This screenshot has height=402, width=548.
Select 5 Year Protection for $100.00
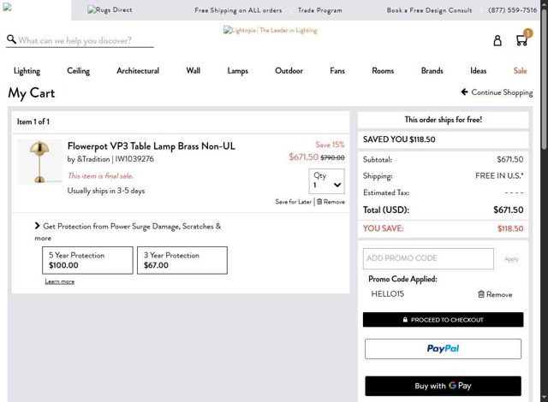pos(87,260)
